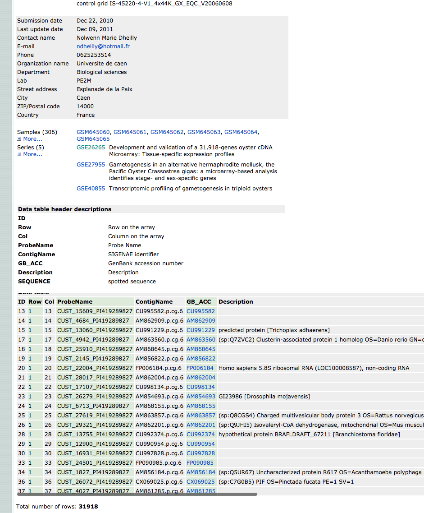Image resolution: width=424 pixels, height=513 pixels.
Task: Open GenBank accession CU991229
Action: [201, 330]
